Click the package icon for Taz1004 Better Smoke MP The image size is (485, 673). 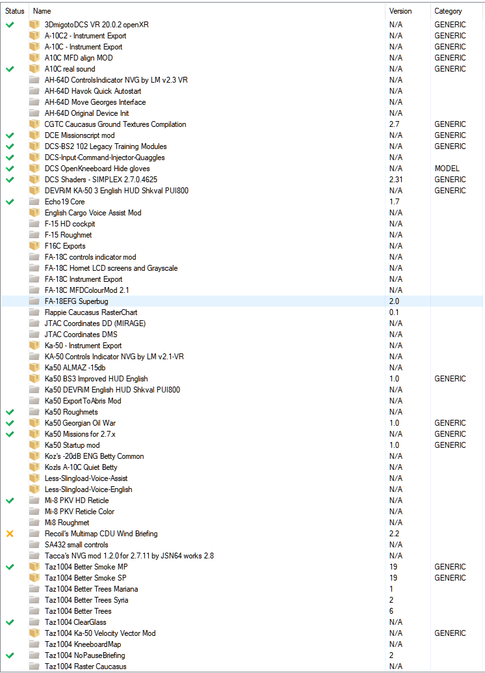pyautogui.click(x=34, y=567)
